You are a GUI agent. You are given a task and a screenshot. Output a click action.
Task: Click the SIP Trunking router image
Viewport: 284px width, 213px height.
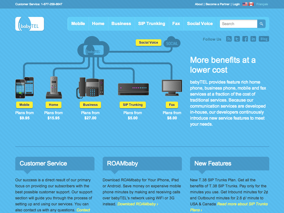point(133,89)
